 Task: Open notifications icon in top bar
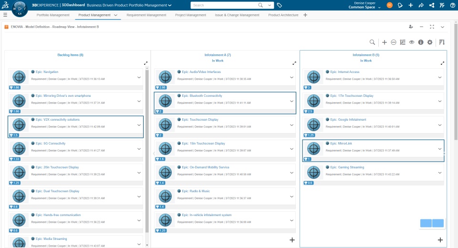click(x=400, y=5)
